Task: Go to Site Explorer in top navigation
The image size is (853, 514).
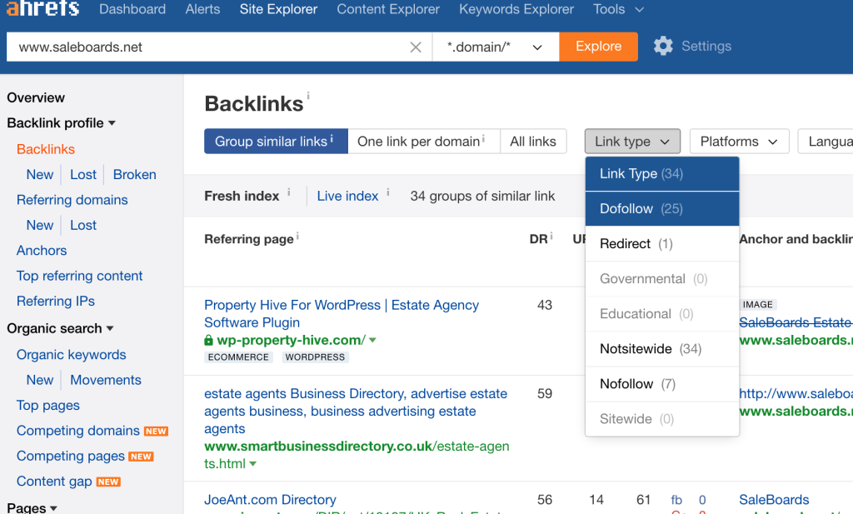Action: pyautogui.click(x=278, y=9)
